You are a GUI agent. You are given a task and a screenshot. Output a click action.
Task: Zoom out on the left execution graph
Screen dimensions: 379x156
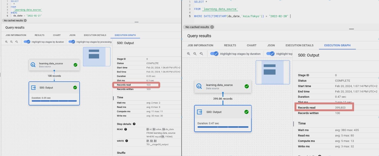tap(11, 42)
